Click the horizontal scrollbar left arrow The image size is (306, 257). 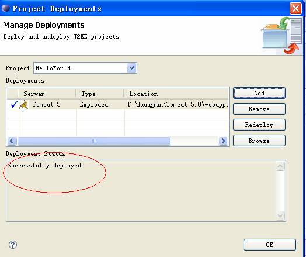click(12, 141)
